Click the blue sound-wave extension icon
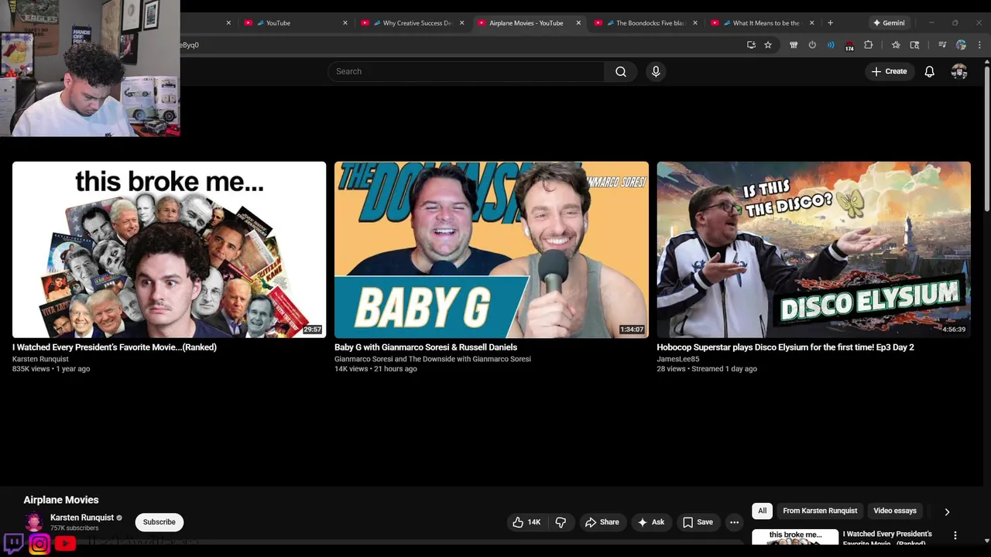The height and width of the screenshot is (557, 991). tap(831, 45)
